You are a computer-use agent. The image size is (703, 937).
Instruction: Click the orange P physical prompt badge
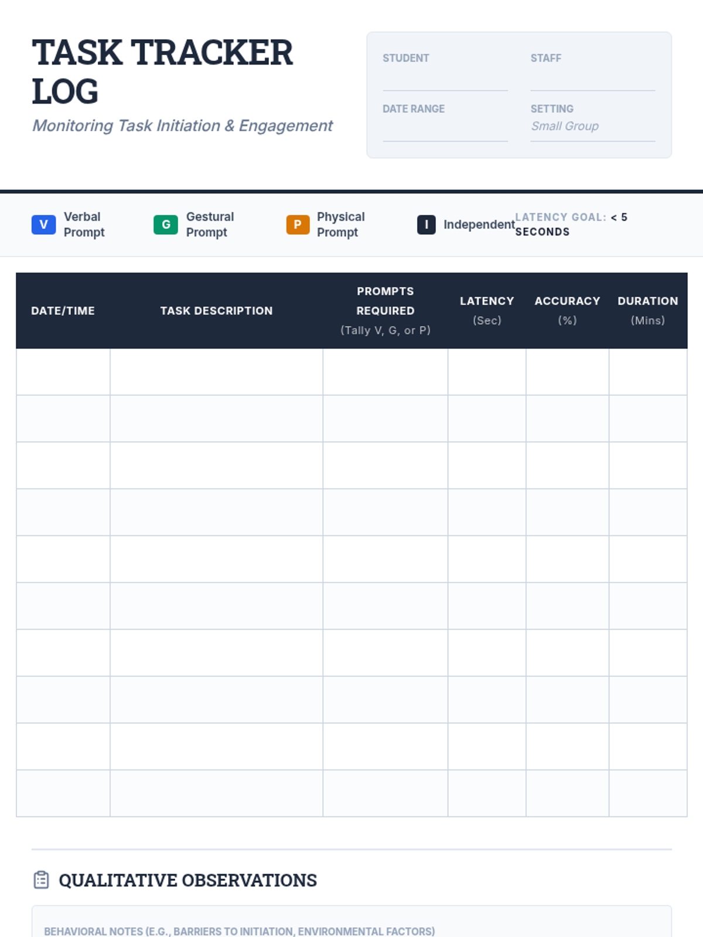pos(298,224)
